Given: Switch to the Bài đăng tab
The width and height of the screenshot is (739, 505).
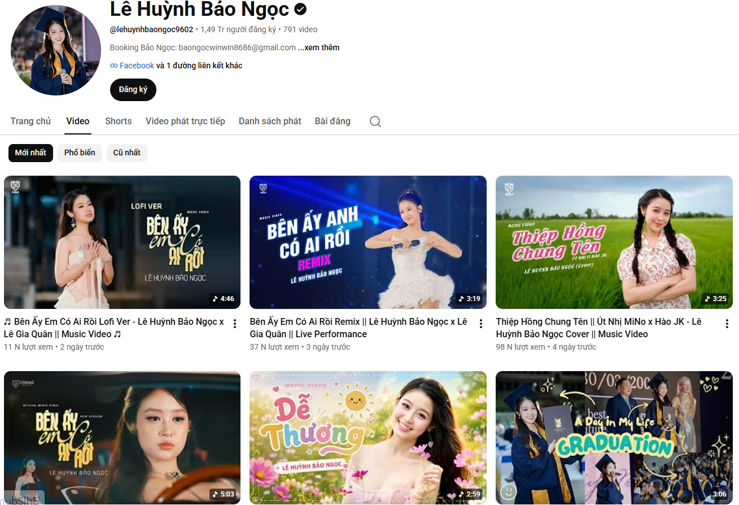Looking at the screenshot, I should point(333,121).
